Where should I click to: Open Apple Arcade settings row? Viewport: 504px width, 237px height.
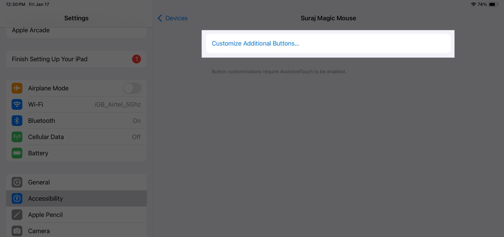point(76,32)
